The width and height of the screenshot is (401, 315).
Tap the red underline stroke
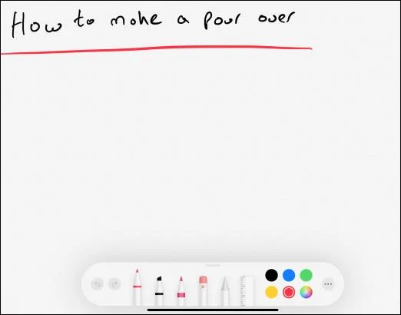[x=156, y=49]
